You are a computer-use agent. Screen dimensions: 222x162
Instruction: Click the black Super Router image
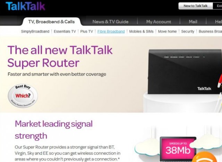pos(185,72)
